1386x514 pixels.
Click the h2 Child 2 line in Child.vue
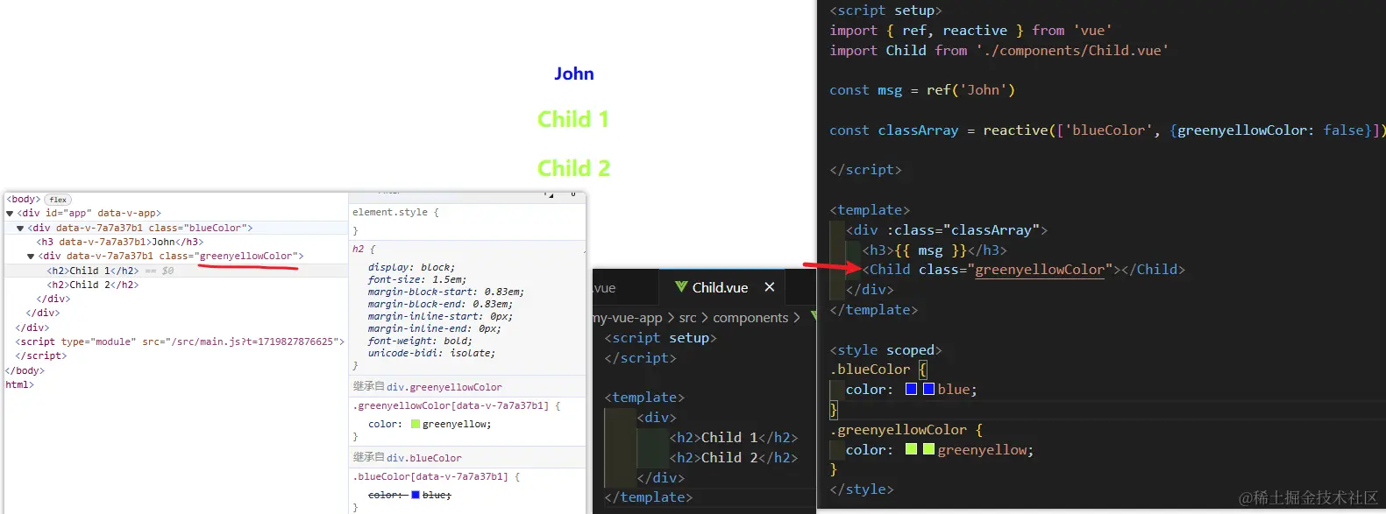734,457
